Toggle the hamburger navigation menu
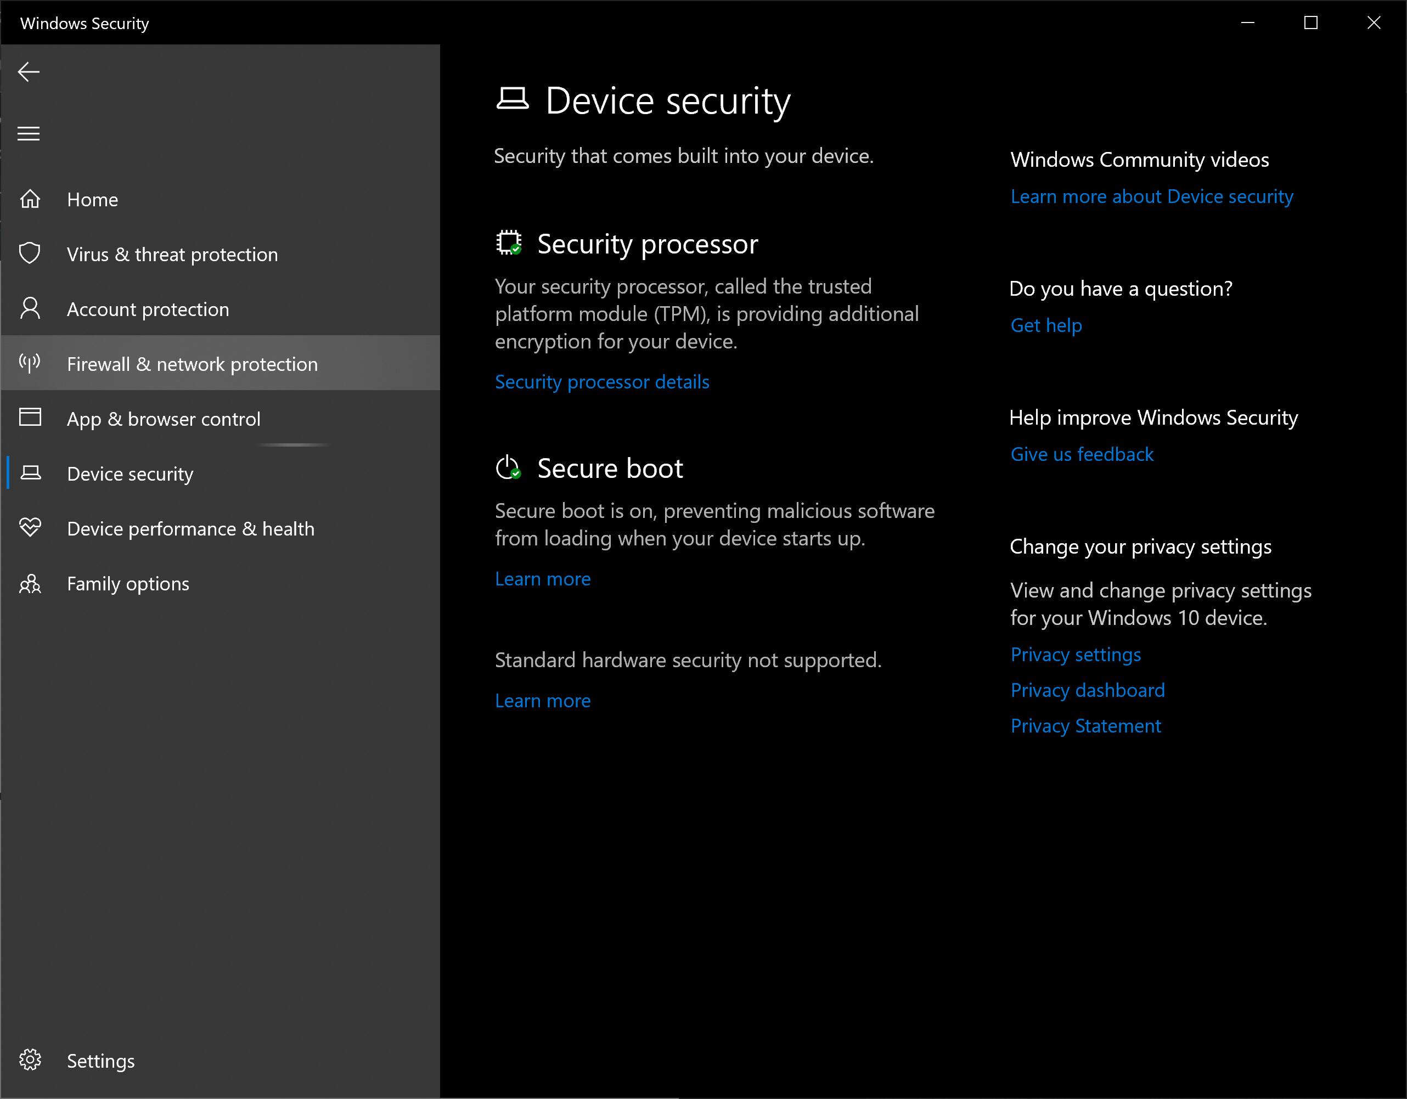Image resolution: width=1407 pixels, height=1099 pixels. point(29,133)
